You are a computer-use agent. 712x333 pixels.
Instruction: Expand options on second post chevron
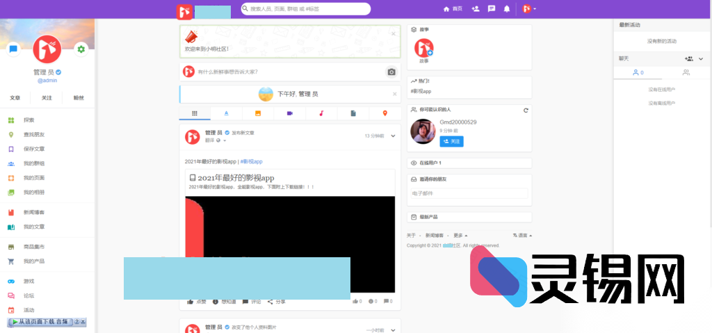coord(394,330)
